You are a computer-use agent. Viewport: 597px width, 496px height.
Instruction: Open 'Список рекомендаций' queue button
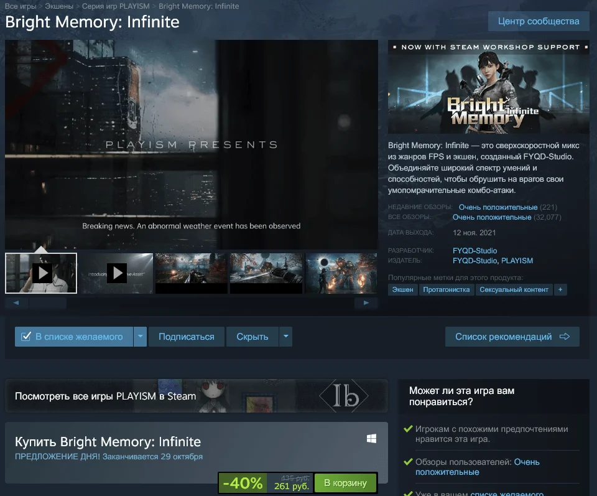(x=512, y=337)
